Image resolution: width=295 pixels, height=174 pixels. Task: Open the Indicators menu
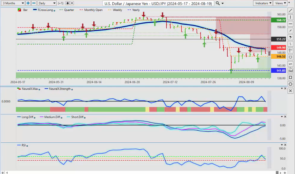click(263, 3)
